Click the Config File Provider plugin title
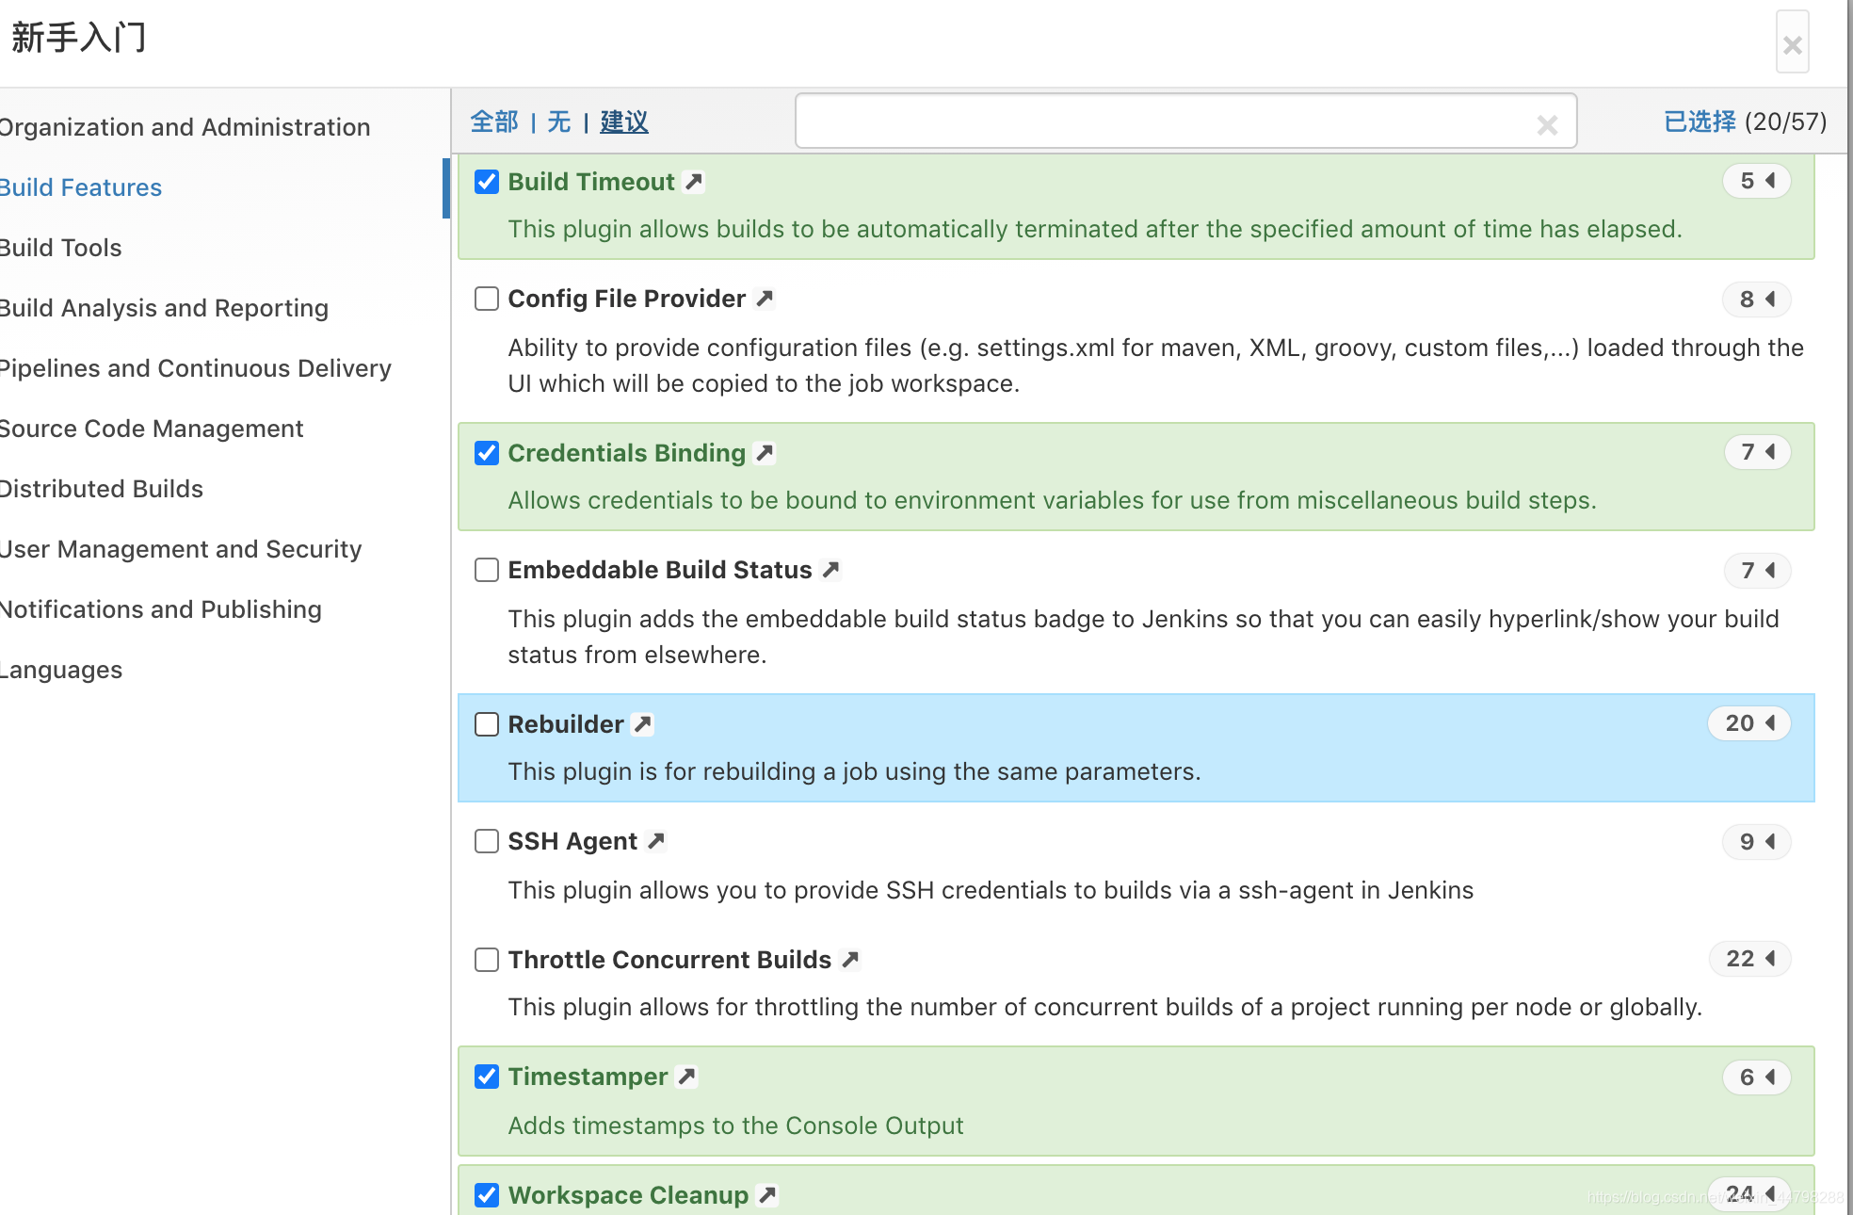The width and height of the screenshot is (1853, 1215). tap(627, 299)
